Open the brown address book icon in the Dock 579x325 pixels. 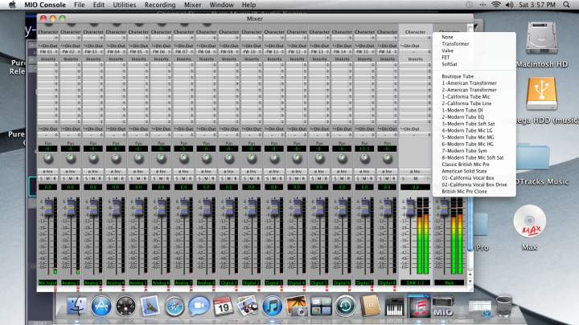click(x=370, y=306)
